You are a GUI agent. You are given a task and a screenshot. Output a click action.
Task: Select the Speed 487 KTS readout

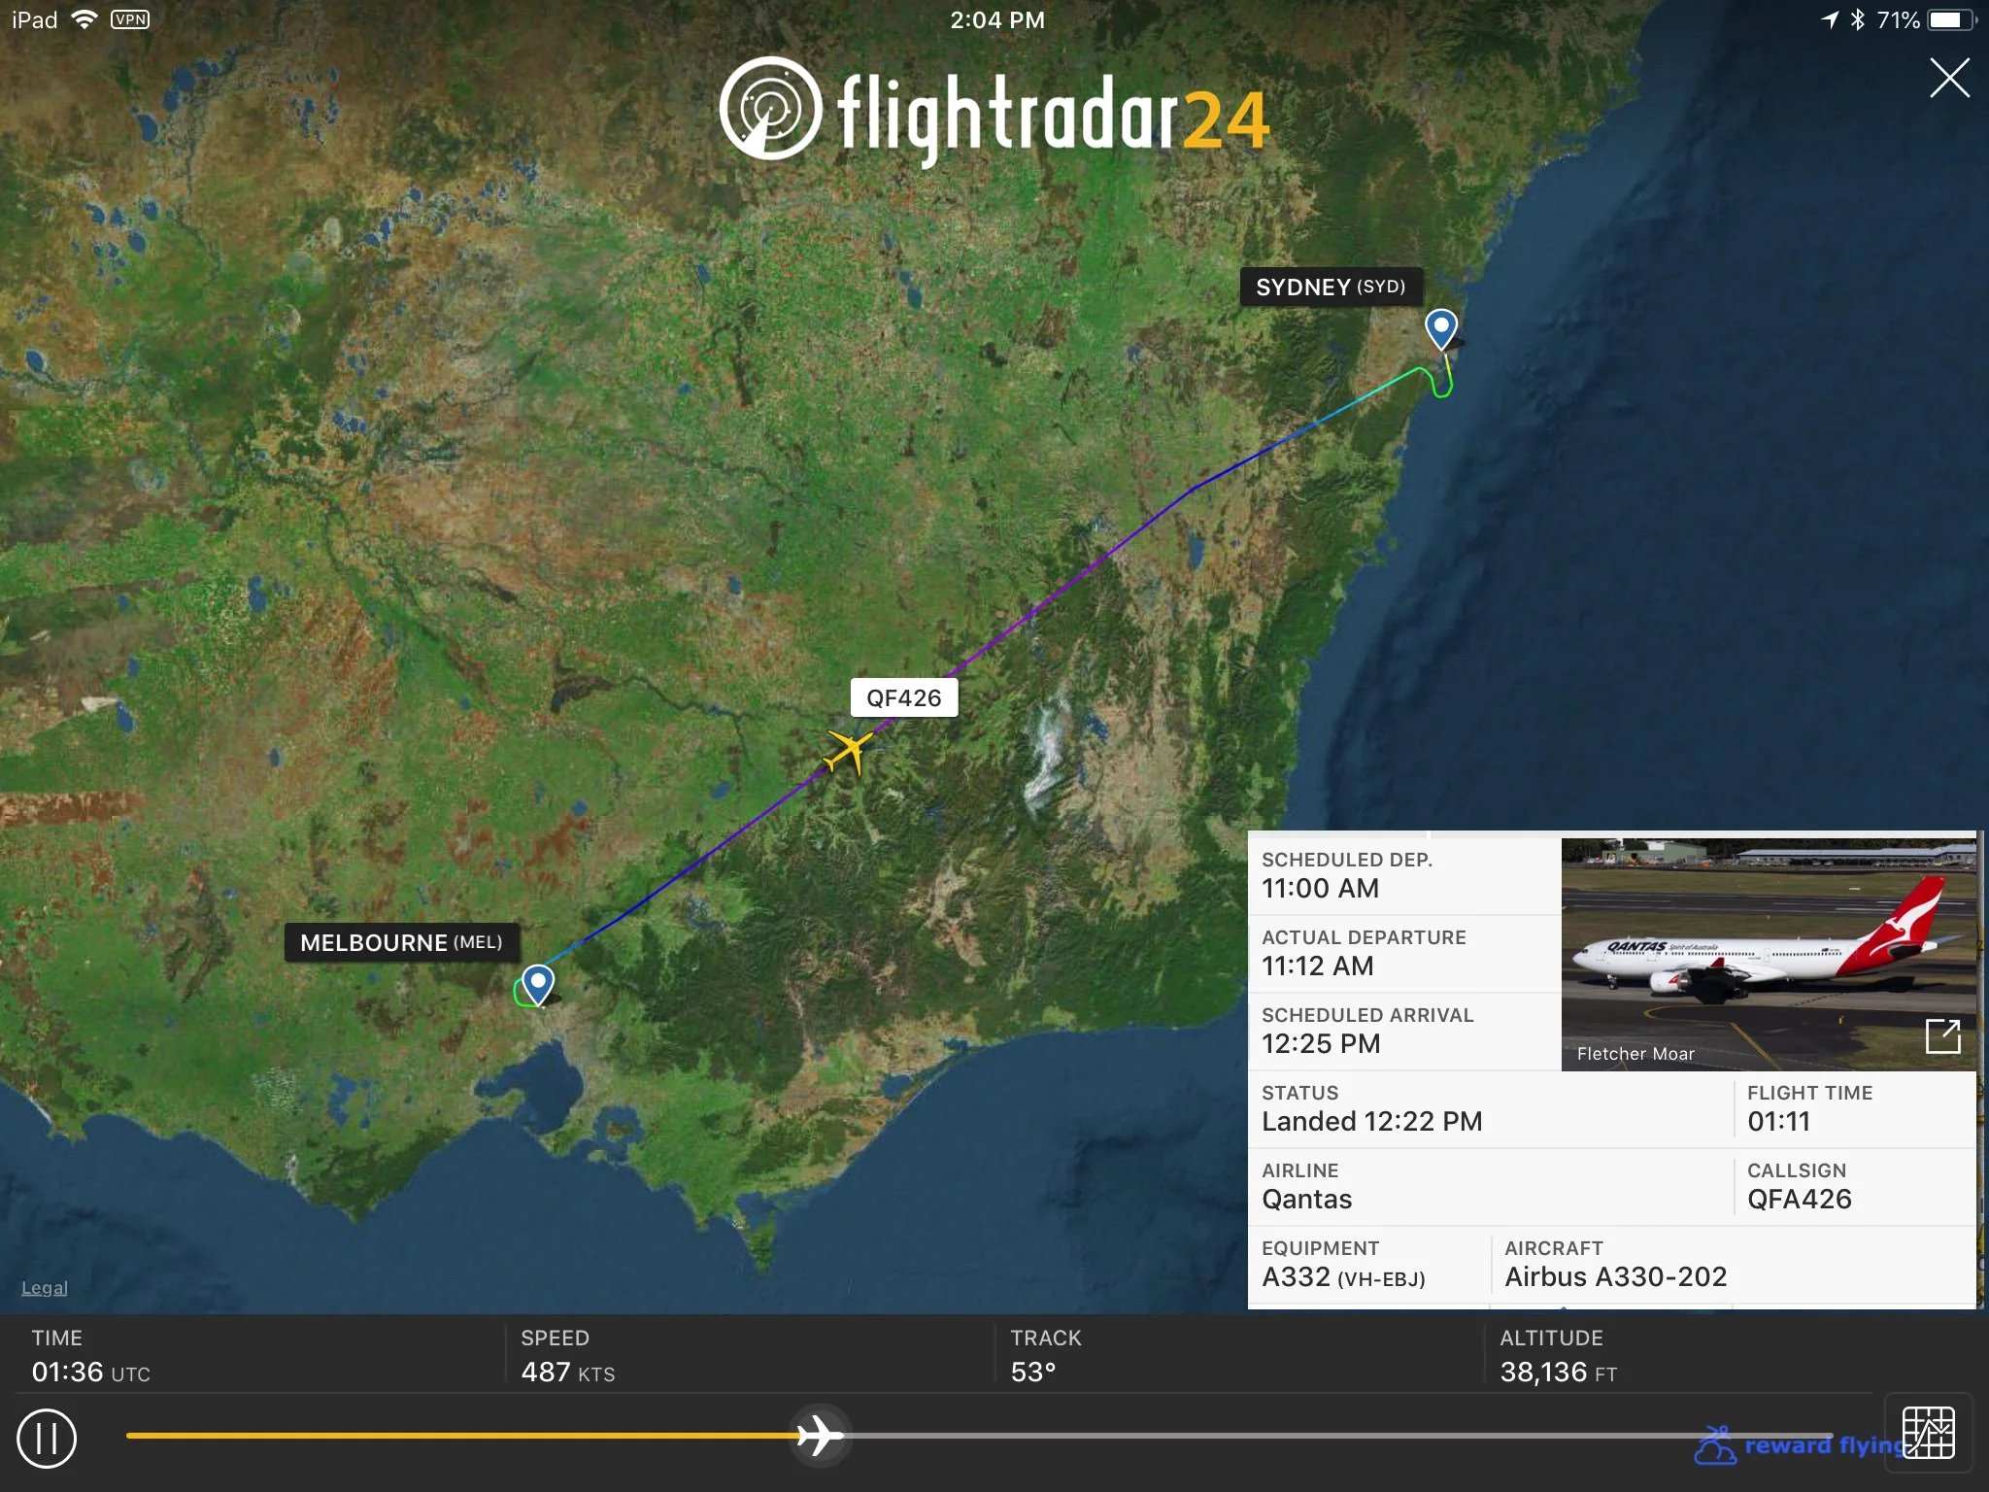coord(567,1372)
